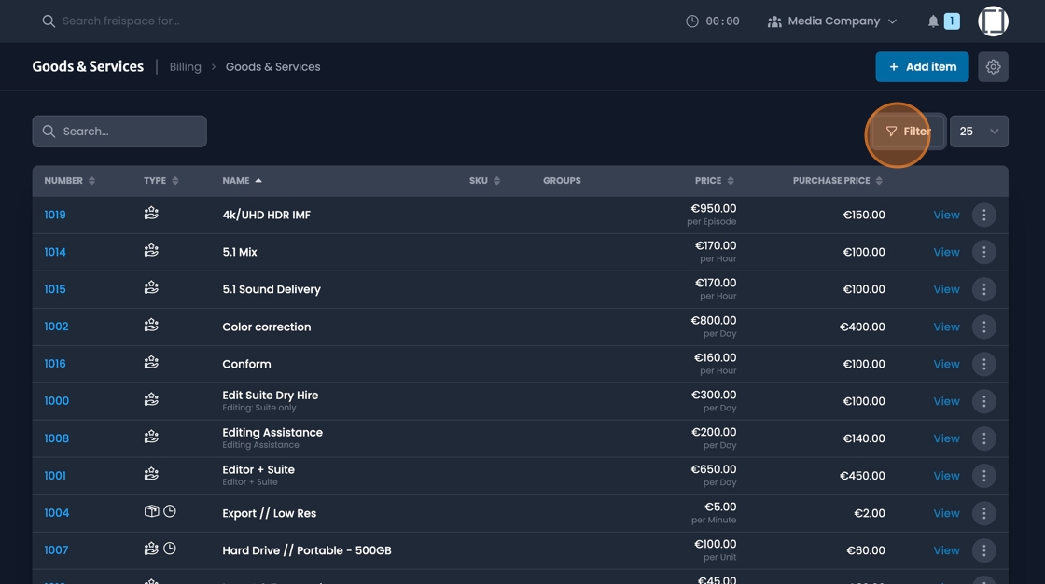Open the Filter panel
The height and width of the screenshot is (584, 1045).
[x=906, y=131]
